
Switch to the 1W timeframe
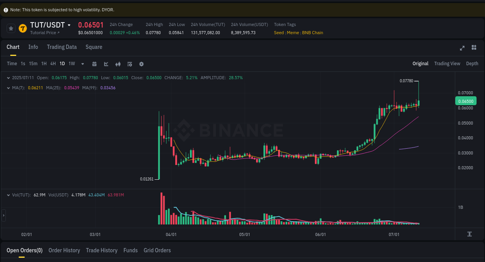tap(71, 63)
